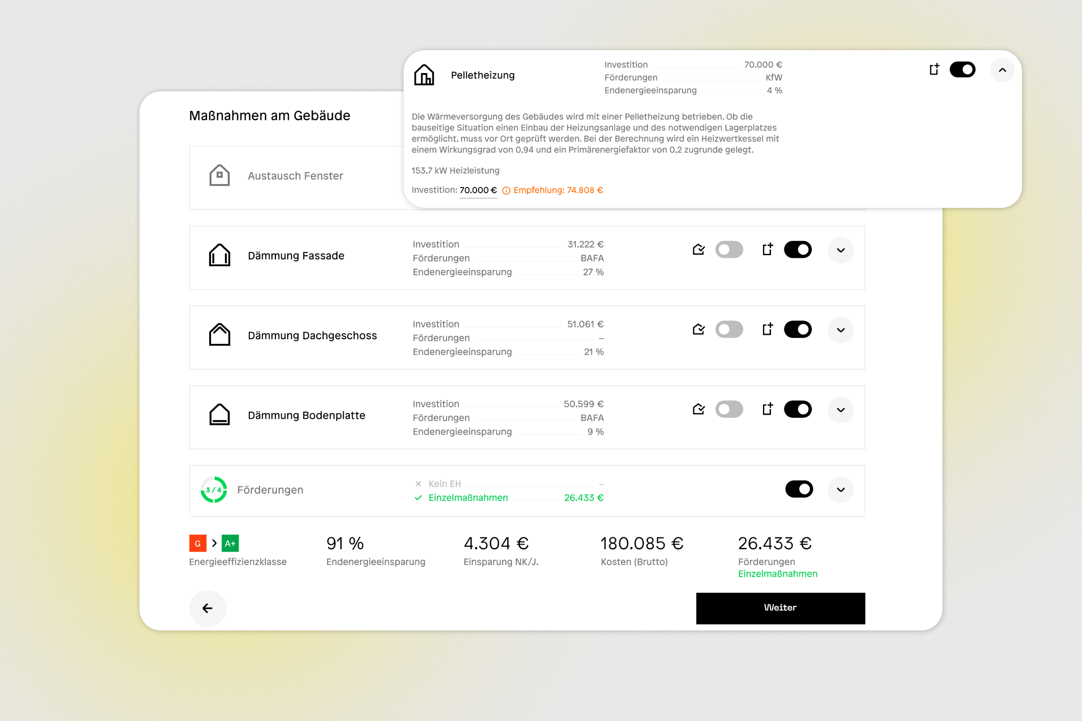
Task: Click the 3/4 progress icon next to Förderungen
Action: [x=214, y=490]
